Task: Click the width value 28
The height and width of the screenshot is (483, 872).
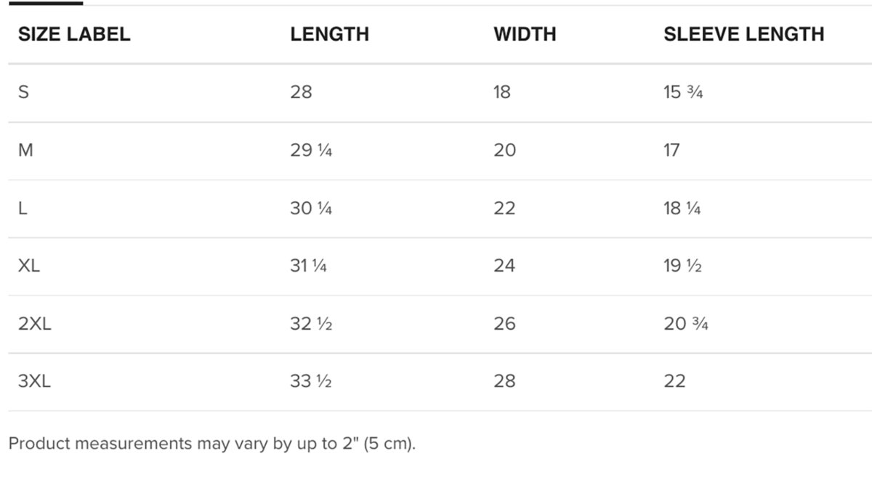Action: tap(504, 381)
